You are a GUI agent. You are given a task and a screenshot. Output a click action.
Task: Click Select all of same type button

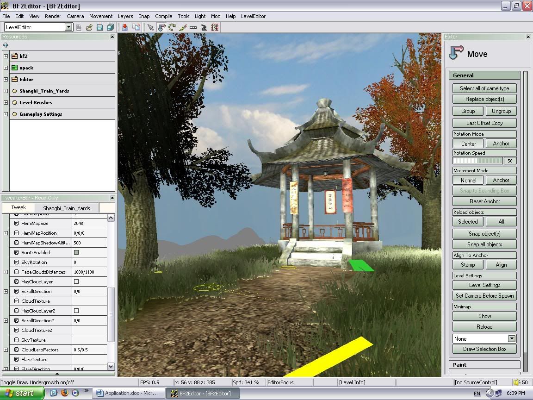point(484,88)
